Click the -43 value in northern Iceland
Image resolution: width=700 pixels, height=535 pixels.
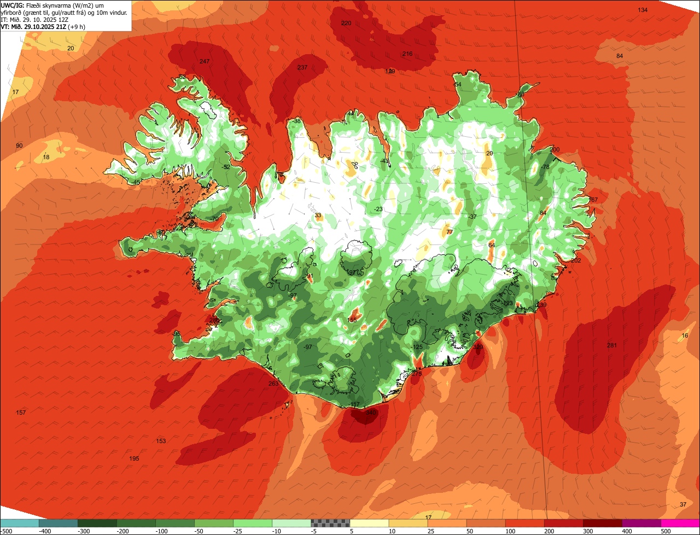[x=385, y=161]
